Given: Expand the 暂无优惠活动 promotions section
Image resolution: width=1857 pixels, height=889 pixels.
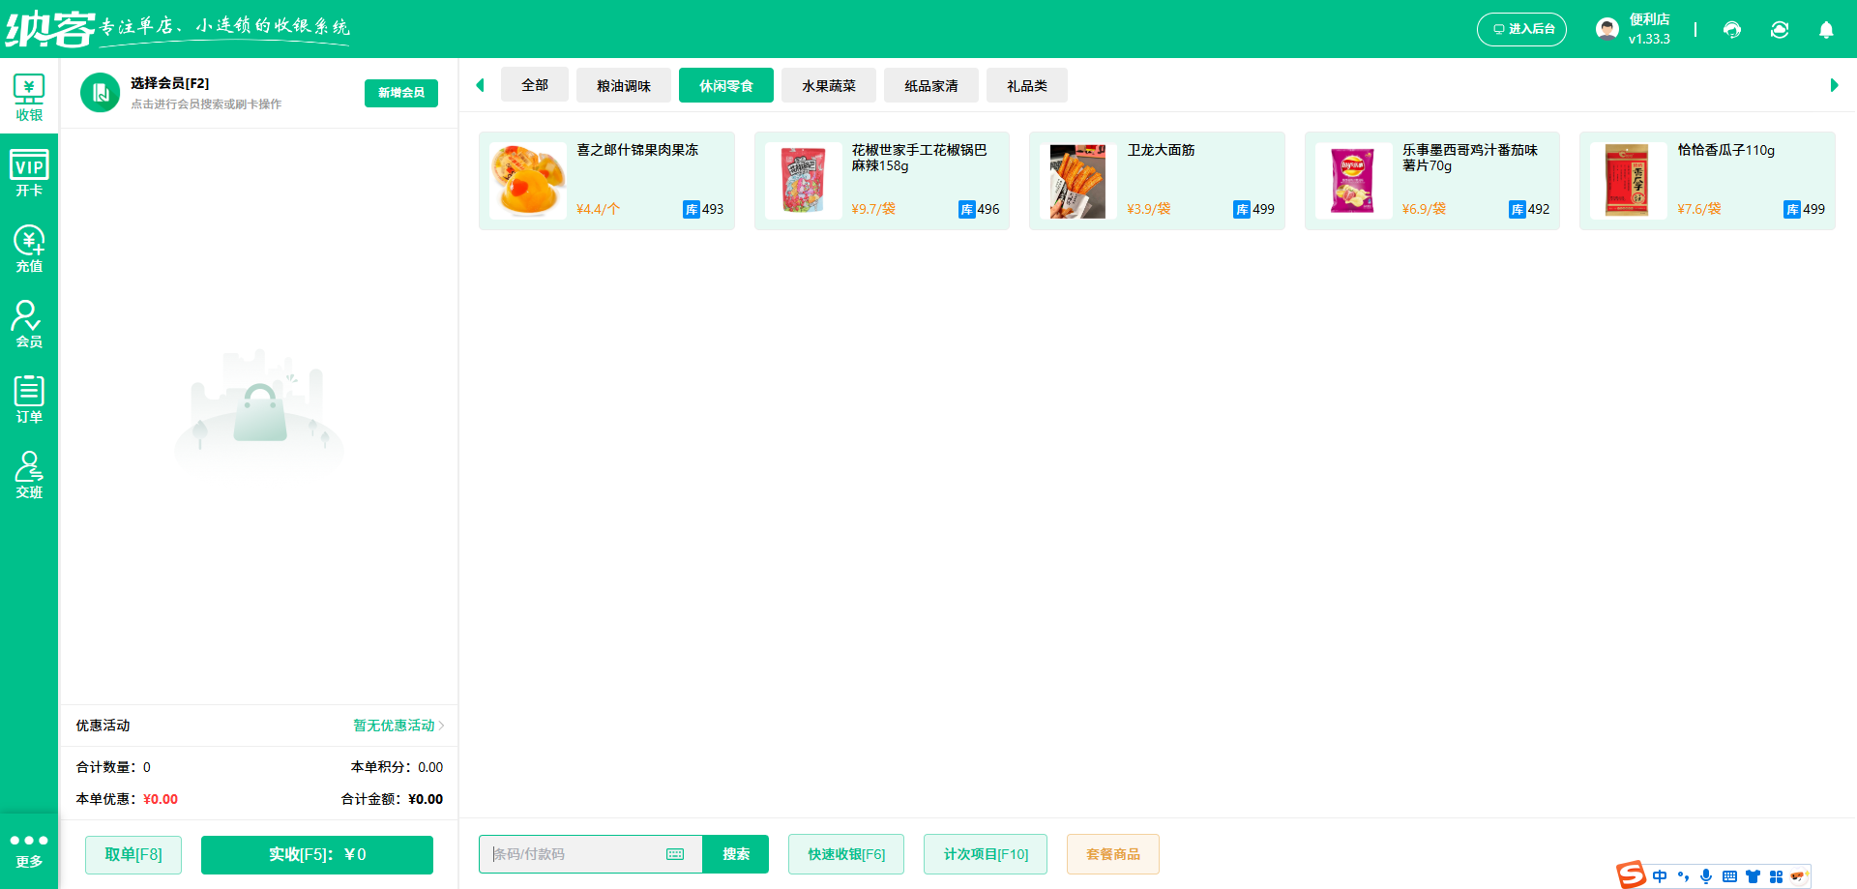Looking at the screenshot, I should 395,726.
